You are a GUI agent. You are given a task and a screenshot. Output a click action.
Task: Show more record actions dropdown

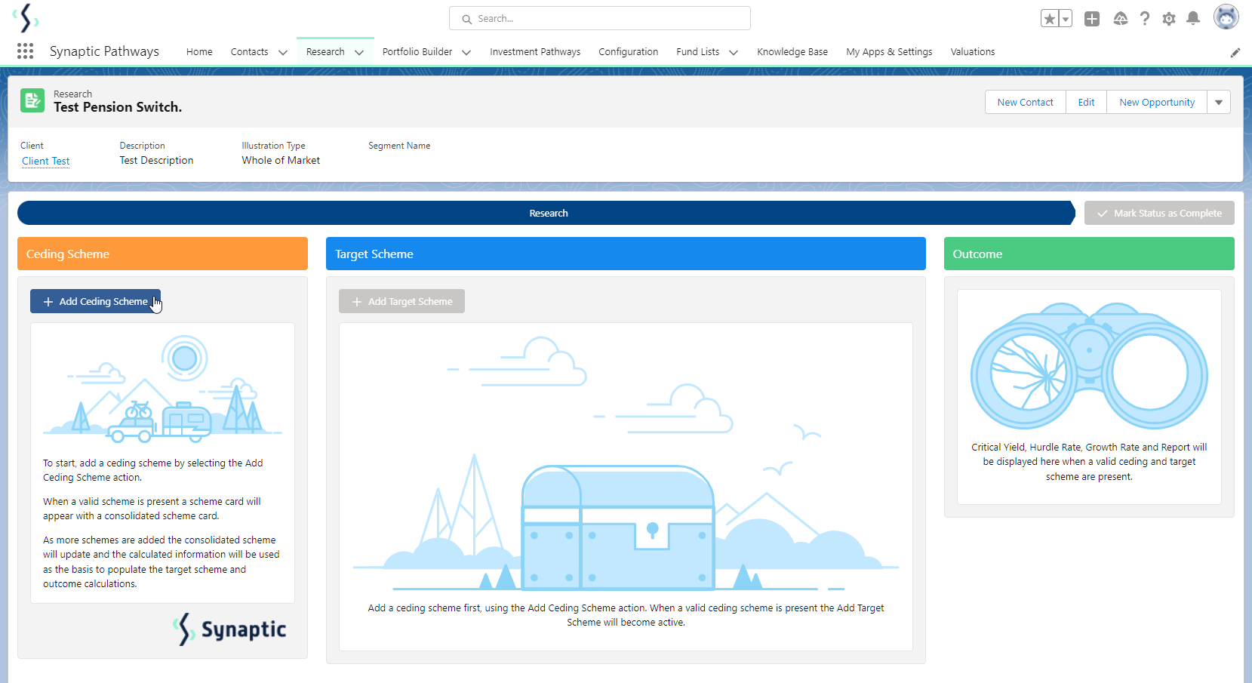[x=1219, y=103]
